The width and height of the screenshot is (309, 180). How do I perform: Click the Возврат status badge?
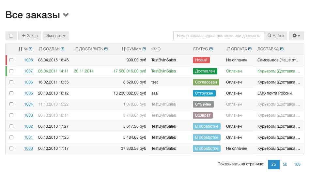[203, 115]
